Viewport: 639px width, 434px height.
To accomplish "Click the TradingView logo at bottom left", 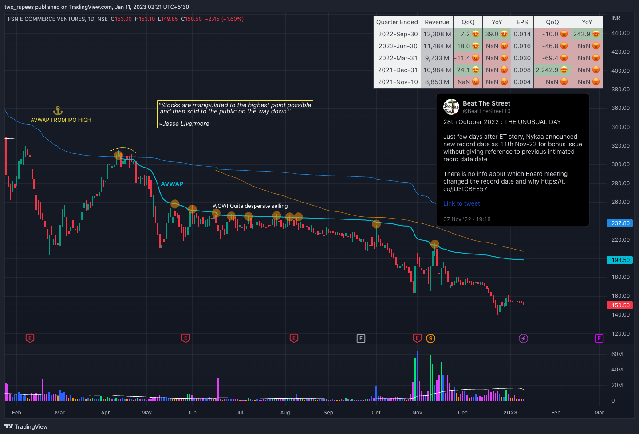I will pyautogui.click(x=26, y=426).
